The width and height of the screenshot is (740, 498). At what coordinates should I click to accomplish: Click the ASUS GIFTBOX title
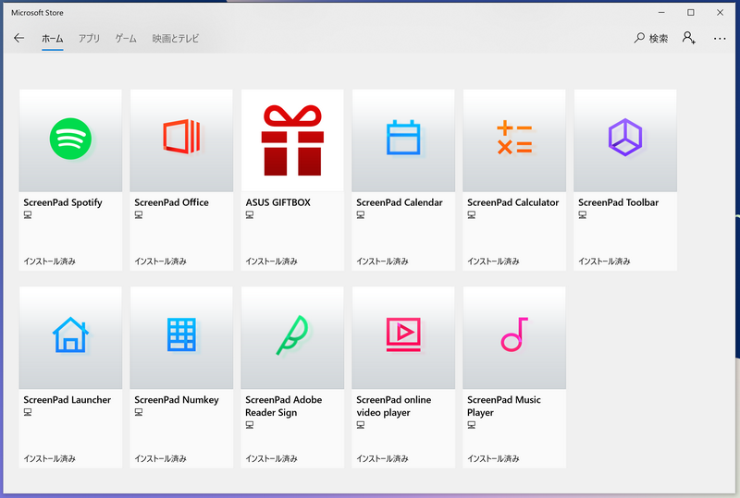pyautogui.click(x=278, y=202)
